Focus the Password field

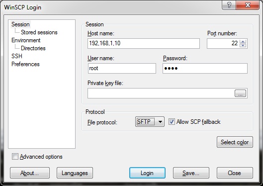pos(205,68)
